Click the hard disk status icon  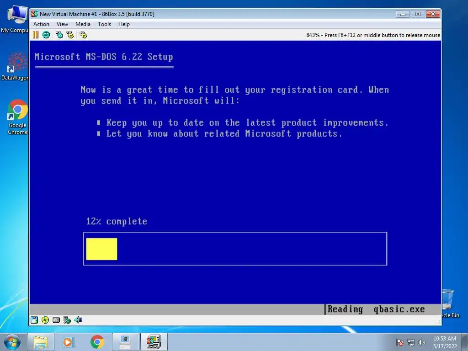click(56, 320)
